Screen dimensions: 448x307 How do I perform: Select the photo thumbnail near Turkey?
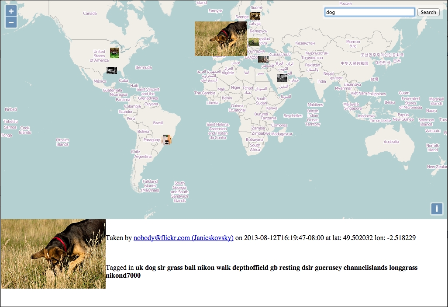tap(263, 59)
